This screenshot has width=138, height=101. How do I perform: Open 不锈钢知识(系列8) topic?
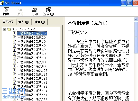(32, 62)
